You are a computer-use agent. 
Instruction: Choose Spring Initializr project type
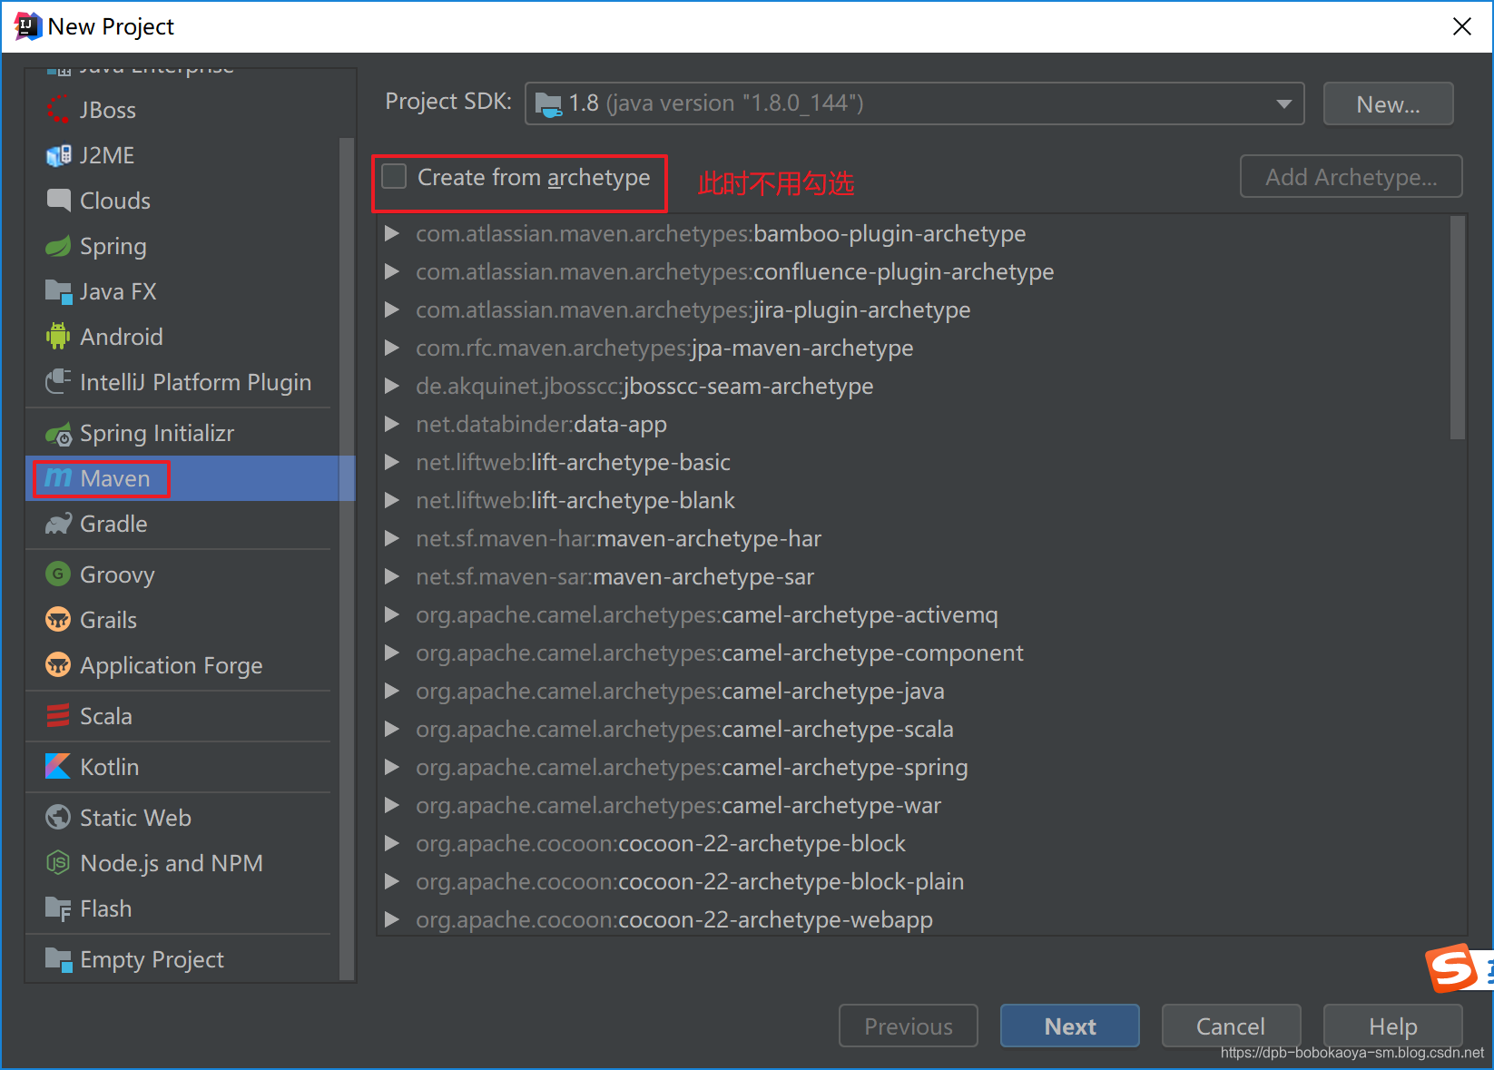coord(182,433)
